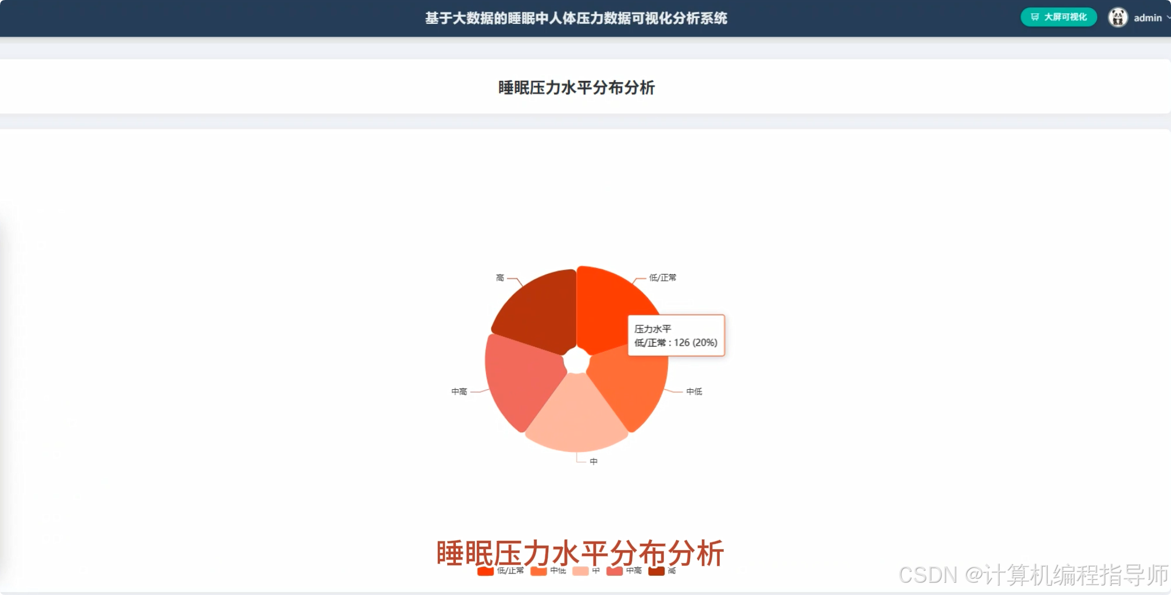Screen dimensions: 1171x595
Task: Click the panda avatar icon in the header
Action: [x=1118, y=17]
